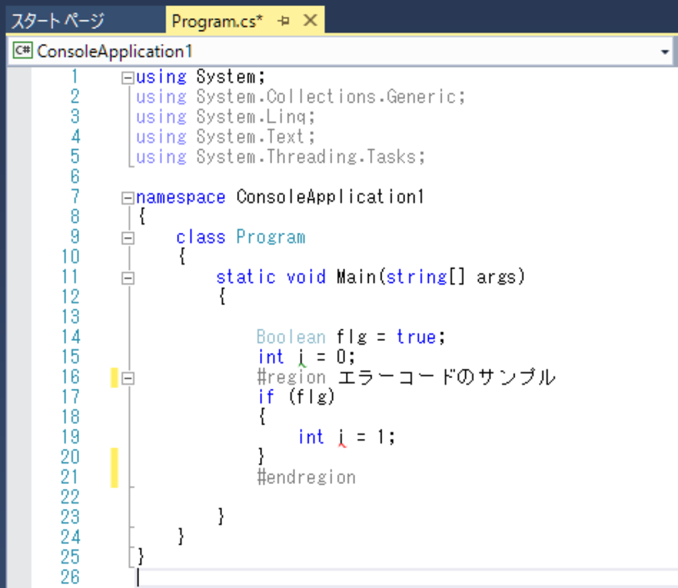Select the Program.cs* tab
The width and height of the screenshot is (678, 588).
pos(217,21)
